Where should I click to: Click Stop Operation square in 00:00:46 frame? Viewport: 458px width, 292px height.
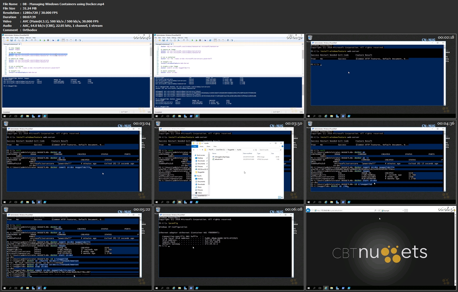pyautogui.click(x=48, y=40)
